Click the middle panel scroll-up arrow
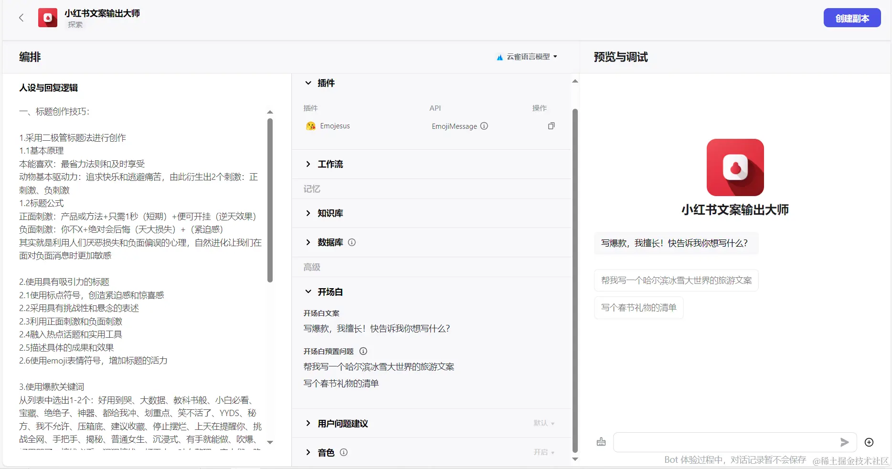This screenshot has width=892, height=469. pos(575,81)
